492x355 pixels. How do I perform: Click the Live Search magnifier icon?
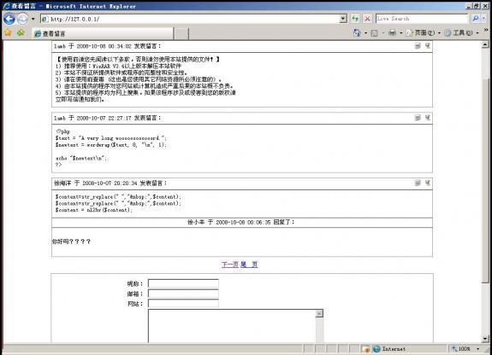[476, 19]
